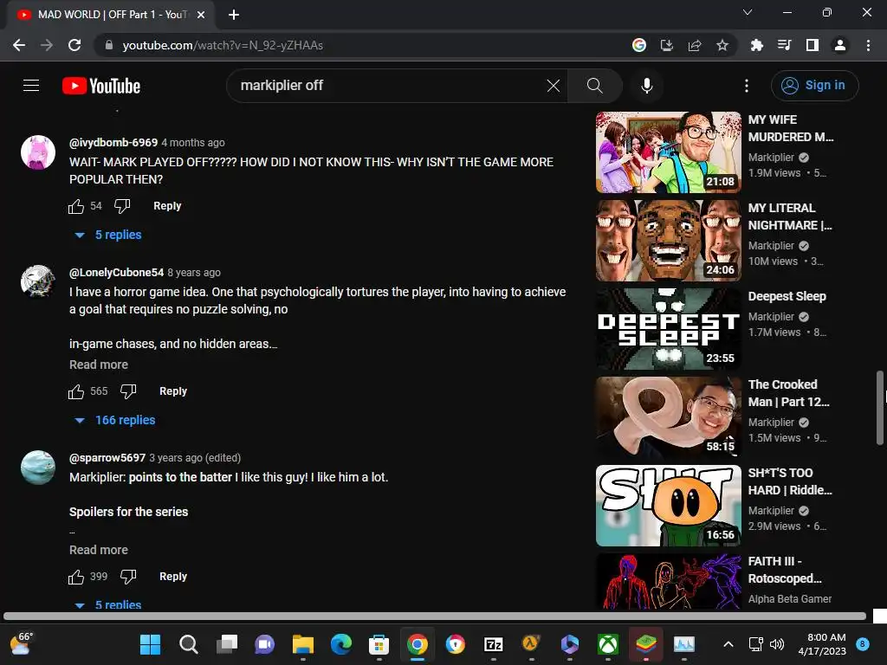Reply to @sparrow5697 comment
887x665 pixels.
point(173,577)
